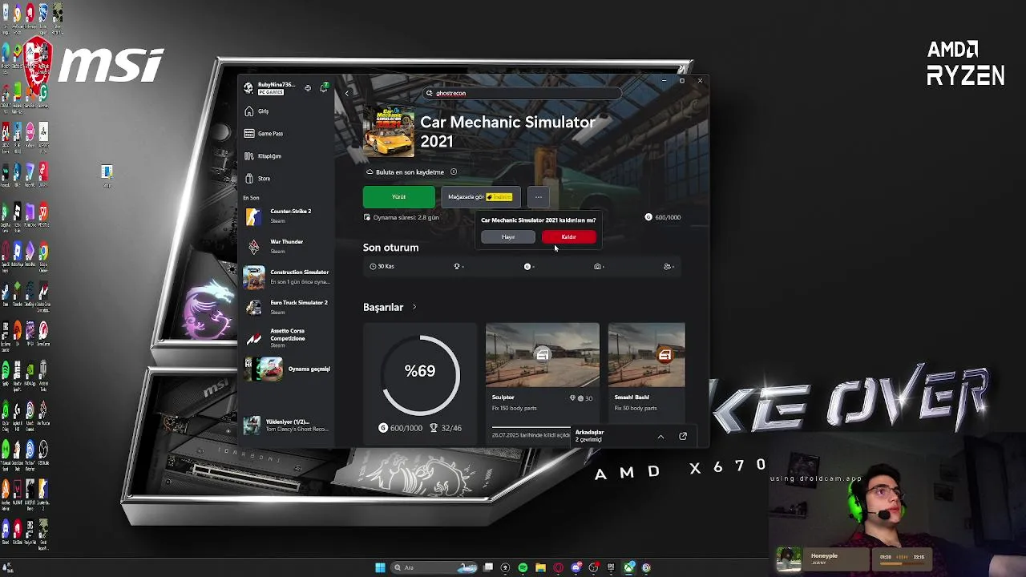
Task: Open File Explorer from the taskbar
Action: coord(540,567)
